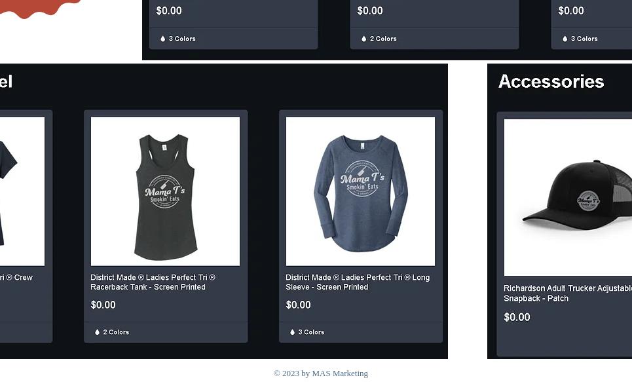Click the $0.00 price on Racerback Tank
Image resolution: width=632 pixels, height=382 pixels.
pos(103,305)
